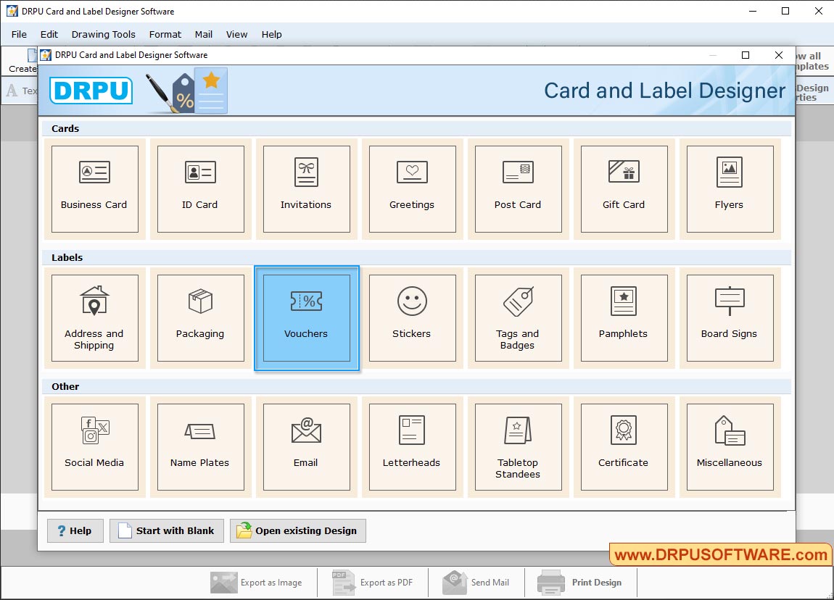834x600 pixels.
Task: Open the ID Card designer
Action: (x=200, y=188)
